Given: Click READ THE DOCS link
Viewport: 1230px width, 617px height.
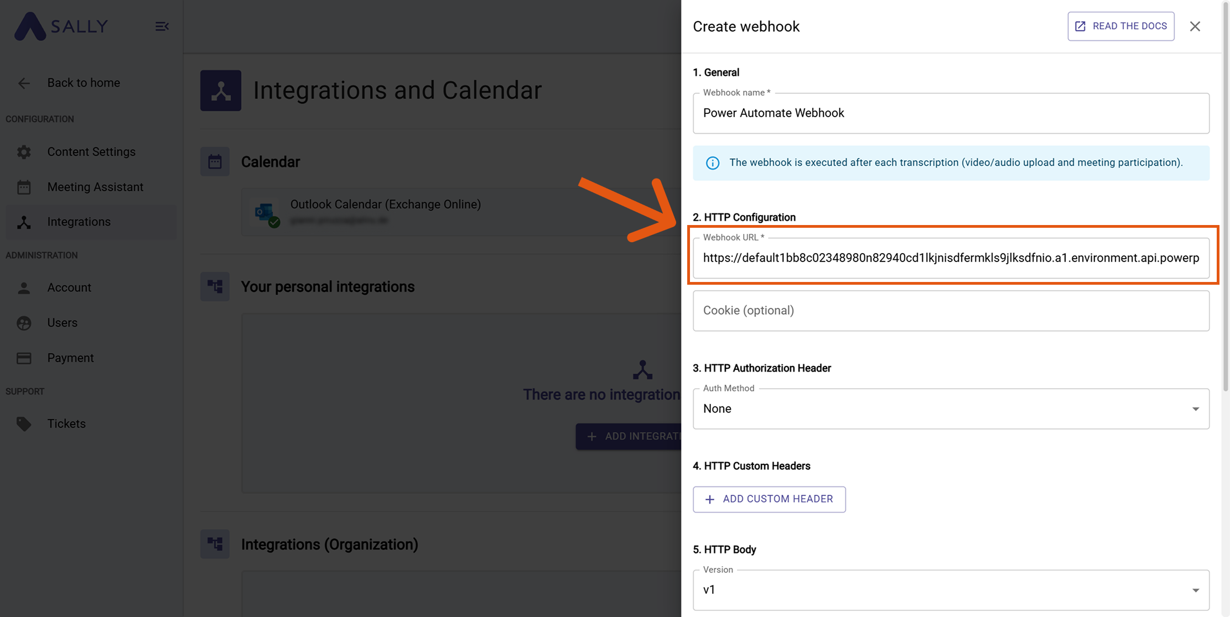Looking at the screenshot, I should [1121, 26].
